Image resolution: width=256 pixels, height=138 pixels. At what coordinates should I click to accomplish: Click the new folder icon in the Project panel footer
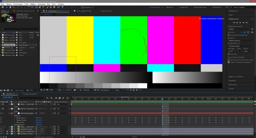point(4,90)
